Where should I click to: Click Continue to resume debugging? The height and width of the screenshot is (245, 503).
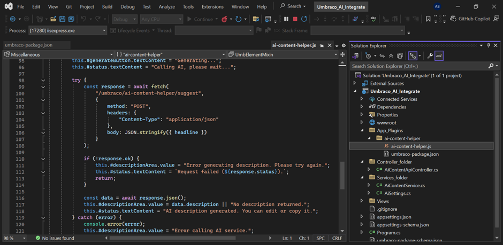click(200, 19)
